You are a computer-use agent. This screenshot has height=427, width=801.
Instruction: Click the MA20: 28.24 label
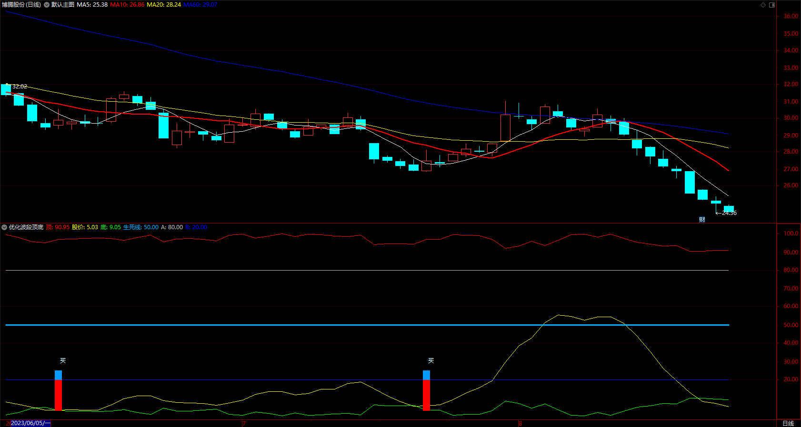point(164,5)
